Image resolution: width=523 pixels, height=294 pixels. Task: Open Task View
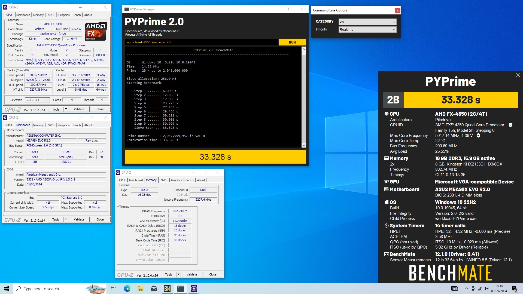[113, 289]
